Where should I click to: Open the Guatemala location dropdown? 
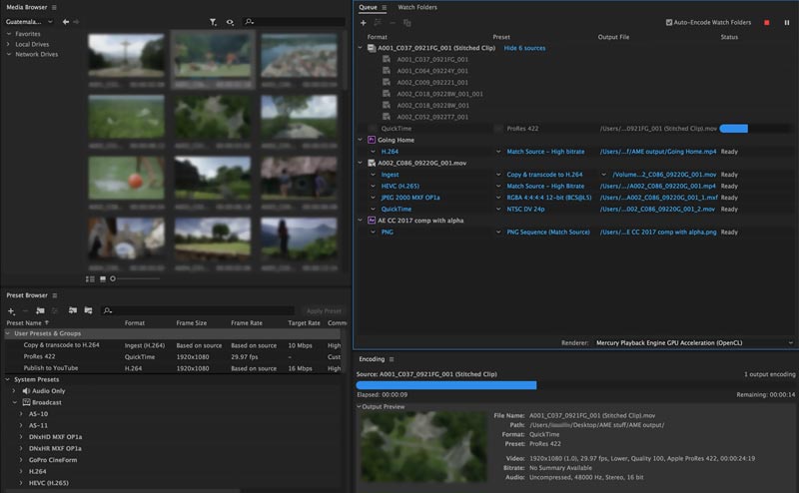point(29,22)
